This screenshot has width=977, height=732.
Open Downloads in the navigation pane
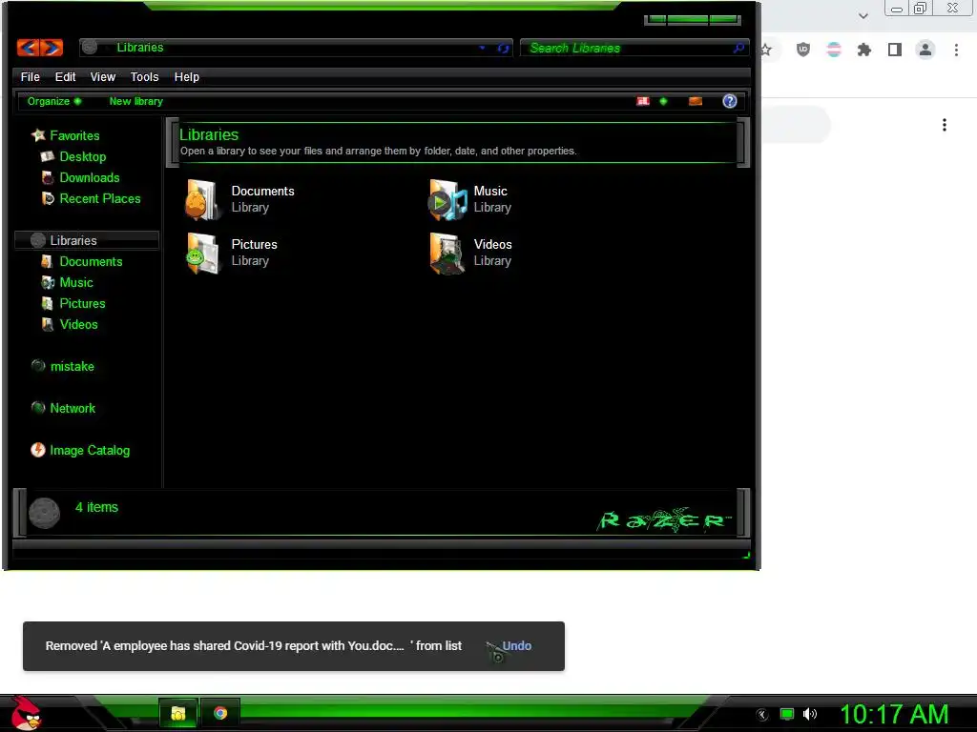click(90, 177)
